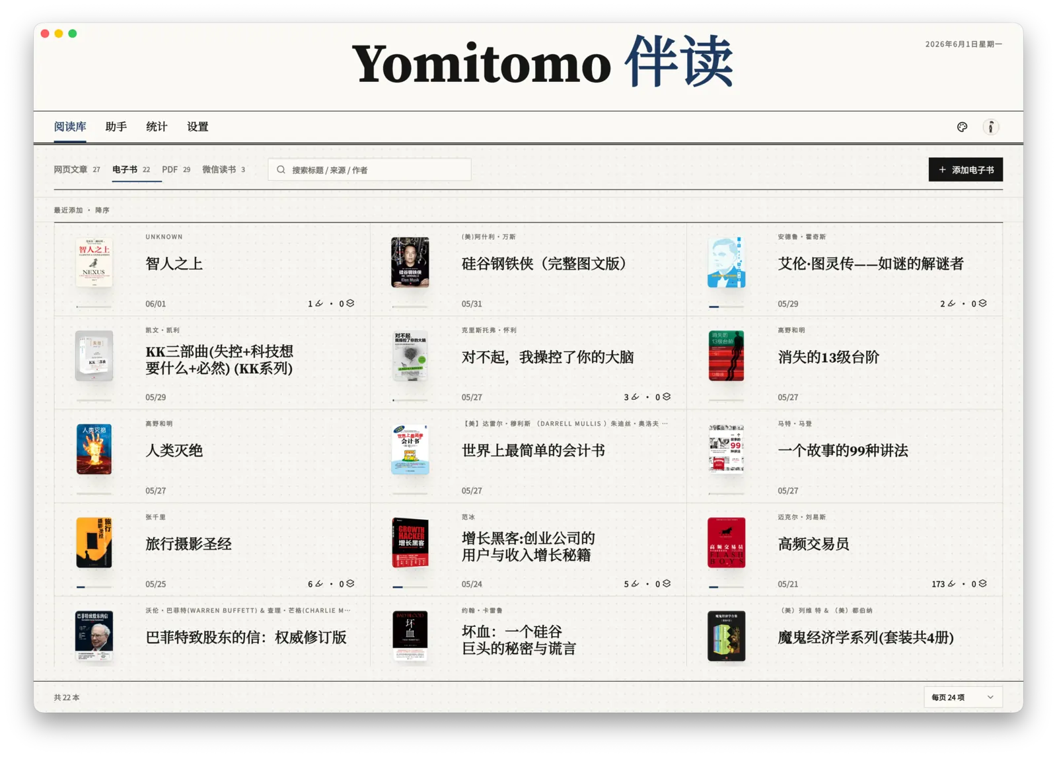Open book 艾伦·图灵传——如谜的解谜者
1057x757 pixels.
coord(871,264)
